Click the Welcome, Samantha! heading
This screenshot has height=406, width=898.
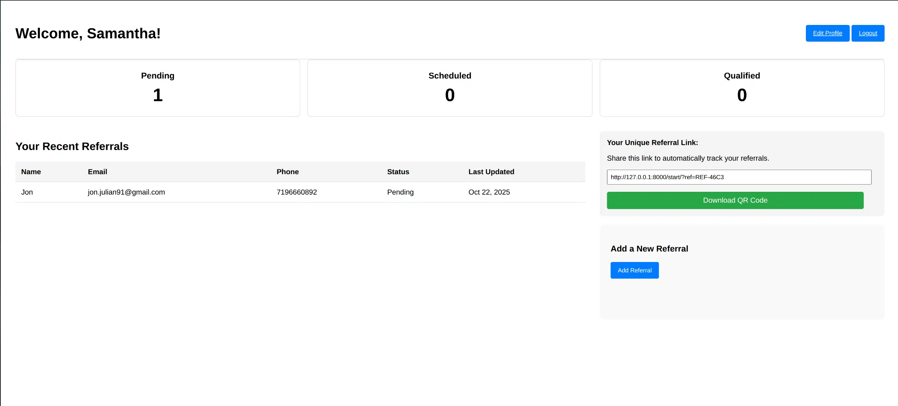pos(88,34)
